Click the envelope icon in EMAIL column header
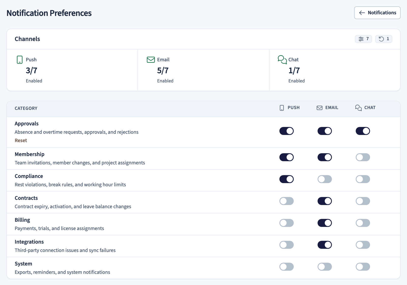 (319, 108)
